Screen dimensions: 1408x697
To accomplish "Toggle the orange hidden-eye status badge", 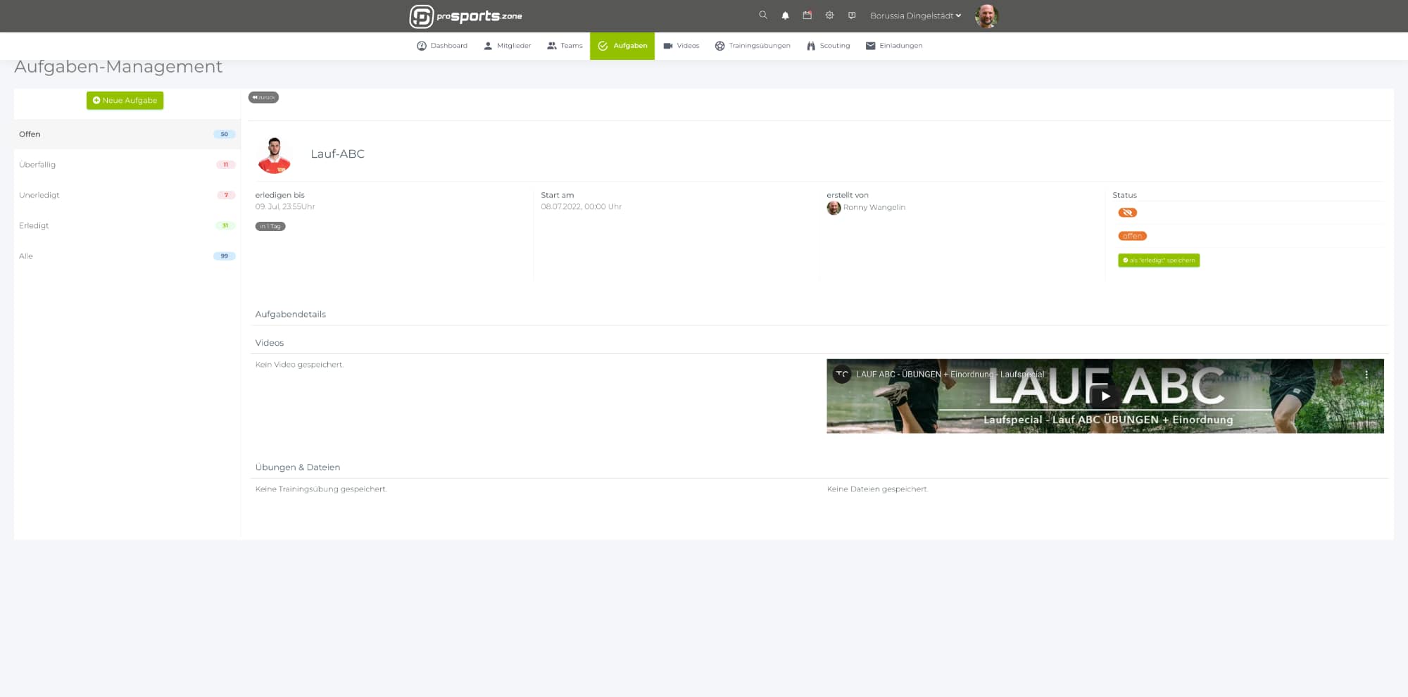I will click(1127, 213).
